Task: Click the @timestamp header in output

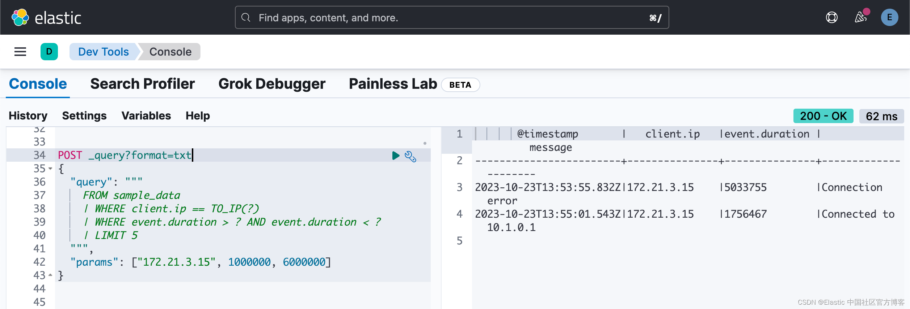Action: point(548,134)
